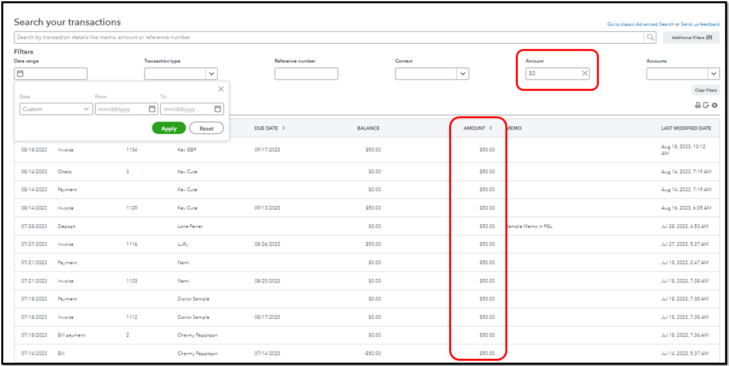Open Check number 3 row

click(x=366, y=171)
